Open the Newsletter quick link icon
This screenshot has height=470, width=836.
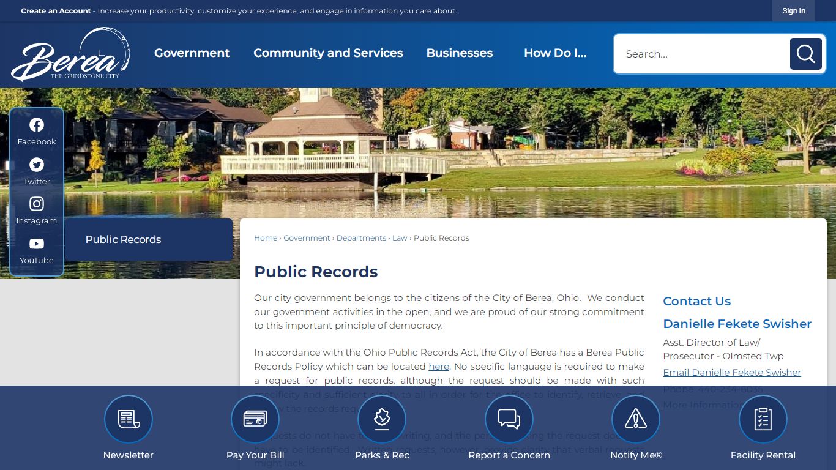tap(129, 419)
